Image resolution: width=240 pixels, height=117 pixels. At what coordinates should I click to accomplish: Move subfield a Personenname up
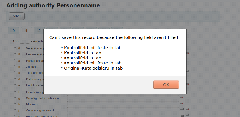point(15,60)
